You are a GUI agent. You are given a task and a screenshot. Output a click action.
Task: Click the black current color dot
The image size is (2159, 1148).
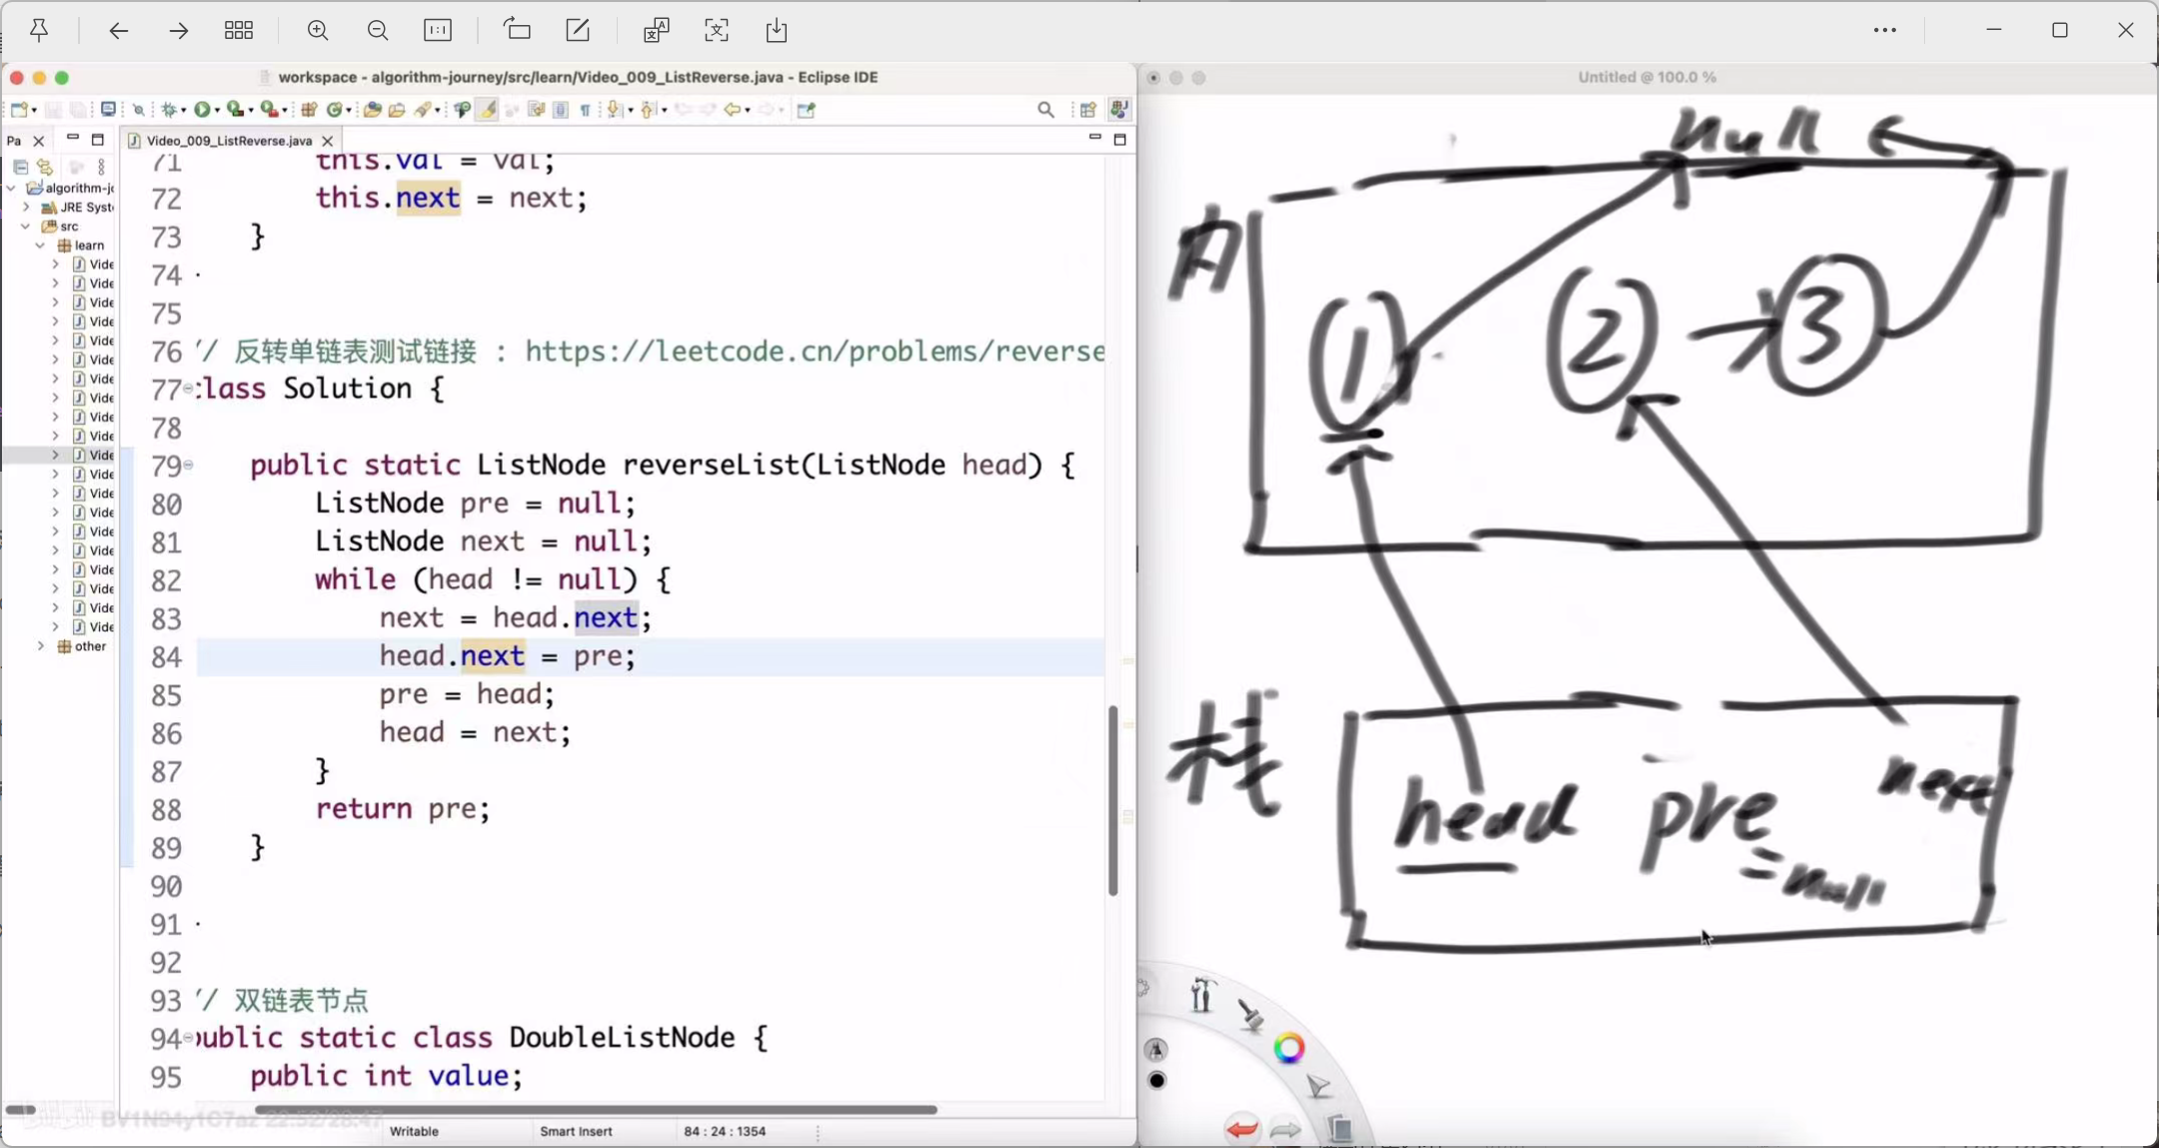(1157, 1080)
